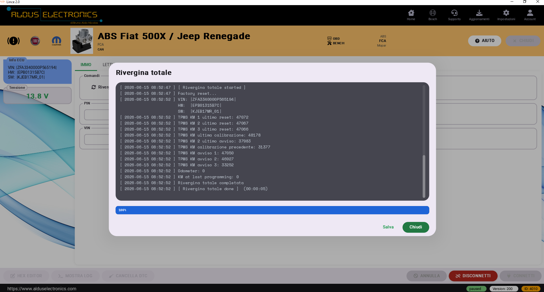Click log line 'TPMS KM 1 ultimo reset: 47072'

[184, 117]
